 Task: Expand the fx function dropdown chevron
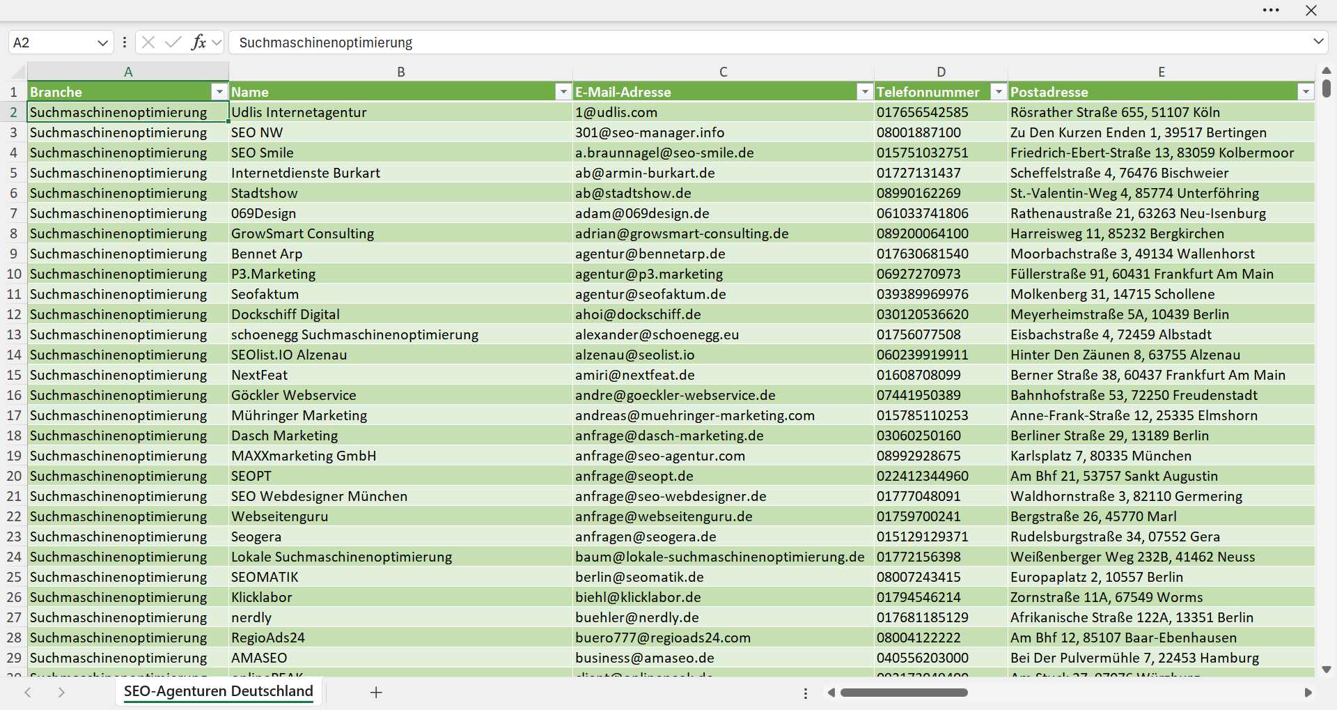tap(217, 43)
